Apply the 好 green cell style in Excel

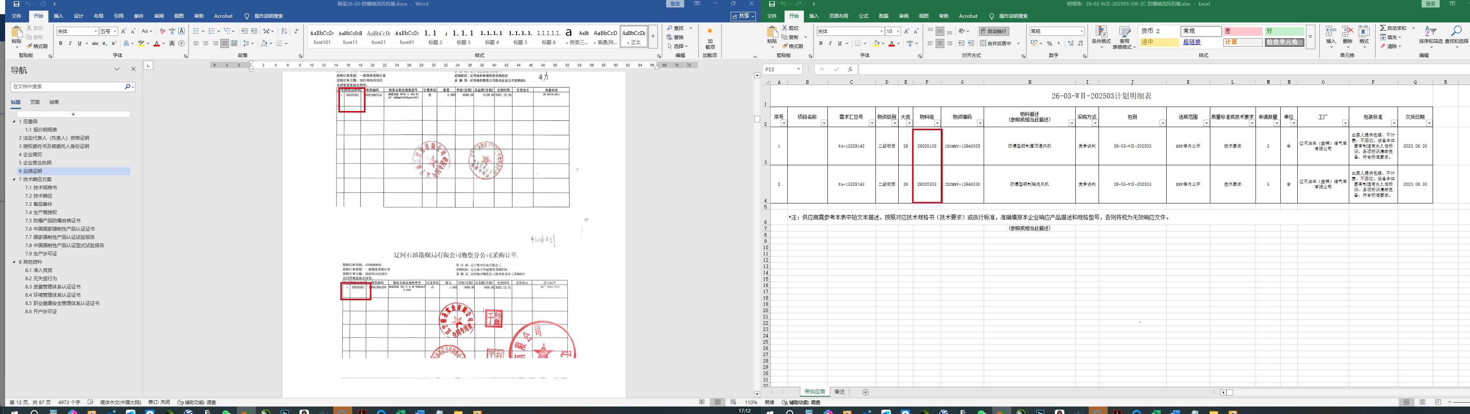tap(1285, 31)
